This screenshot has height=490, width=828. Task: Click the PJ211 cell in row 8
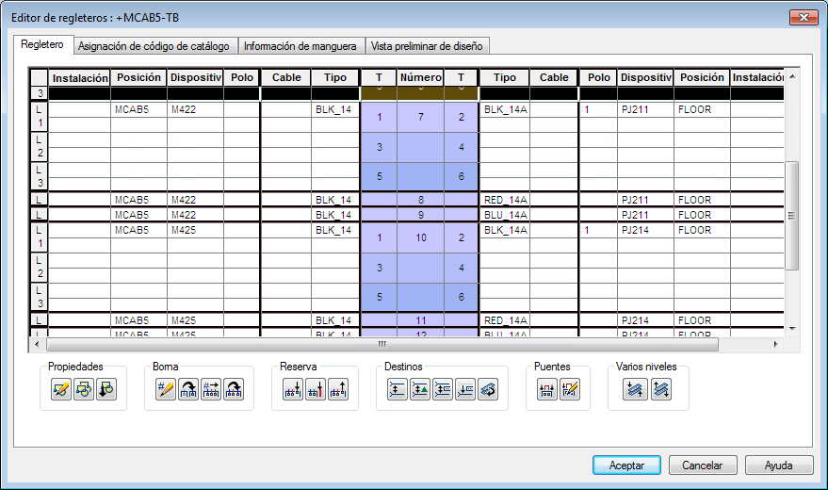click(646, 200)
